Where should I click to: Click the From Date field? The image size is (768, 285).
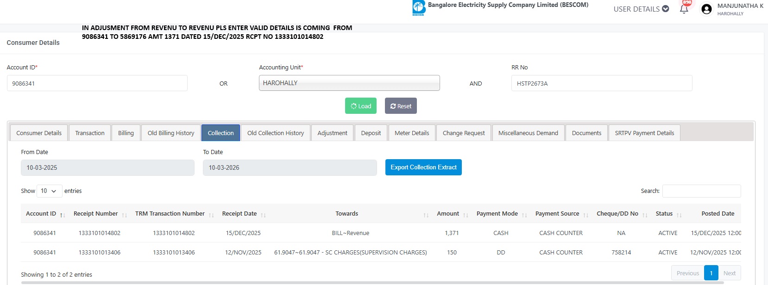pos(107,167)
